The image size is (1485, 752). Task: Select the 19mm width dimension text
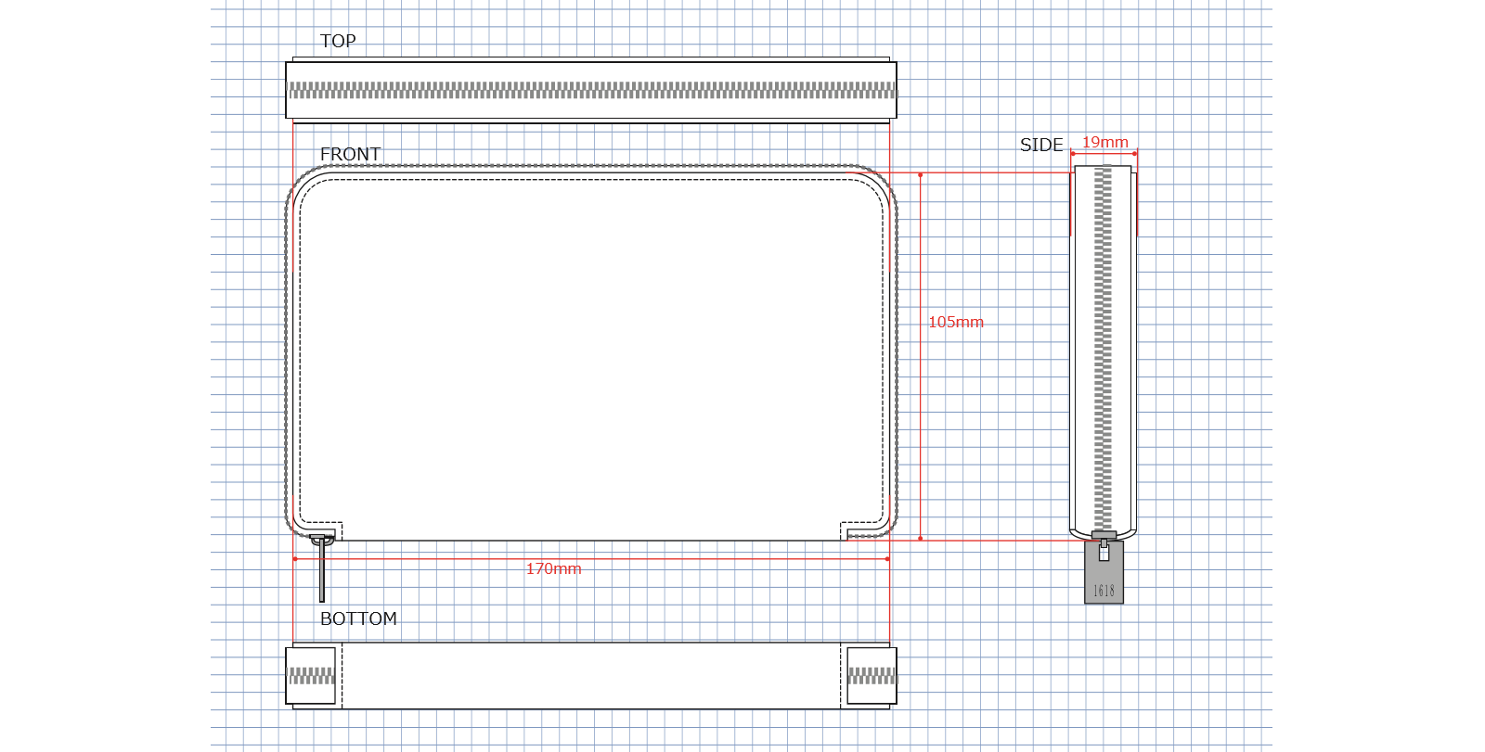pos(1104,142)
